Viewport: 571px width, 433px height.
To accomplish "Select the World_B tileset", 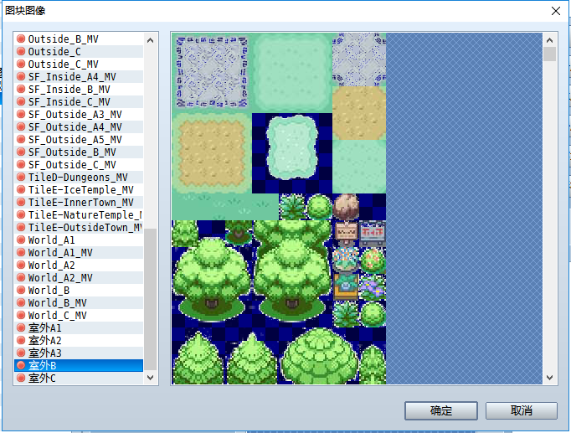I will click(79, 291).
